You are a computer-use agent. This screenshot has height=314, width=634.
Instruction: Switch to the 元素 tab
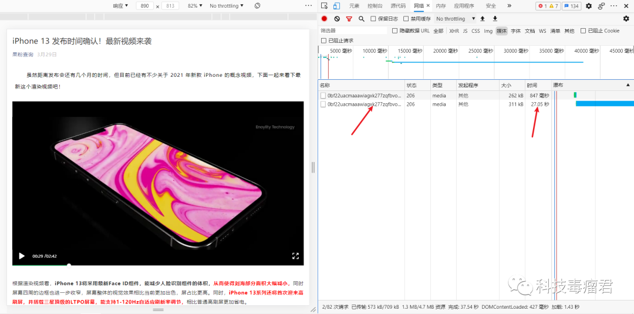(x=354, y=6)
